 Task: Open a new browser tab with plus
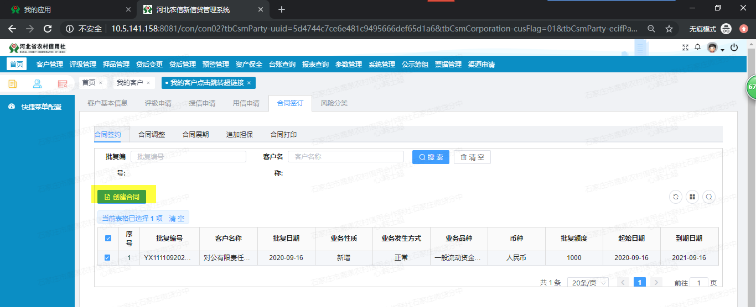click(282, 9)
